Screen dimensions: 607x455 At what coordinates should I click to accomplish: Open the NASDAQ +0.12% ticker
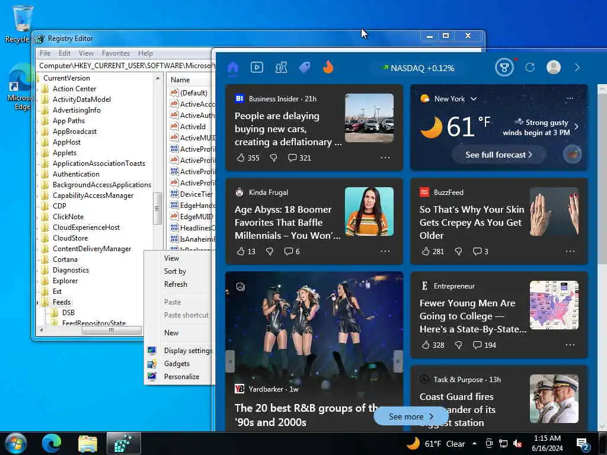[418, 68]
